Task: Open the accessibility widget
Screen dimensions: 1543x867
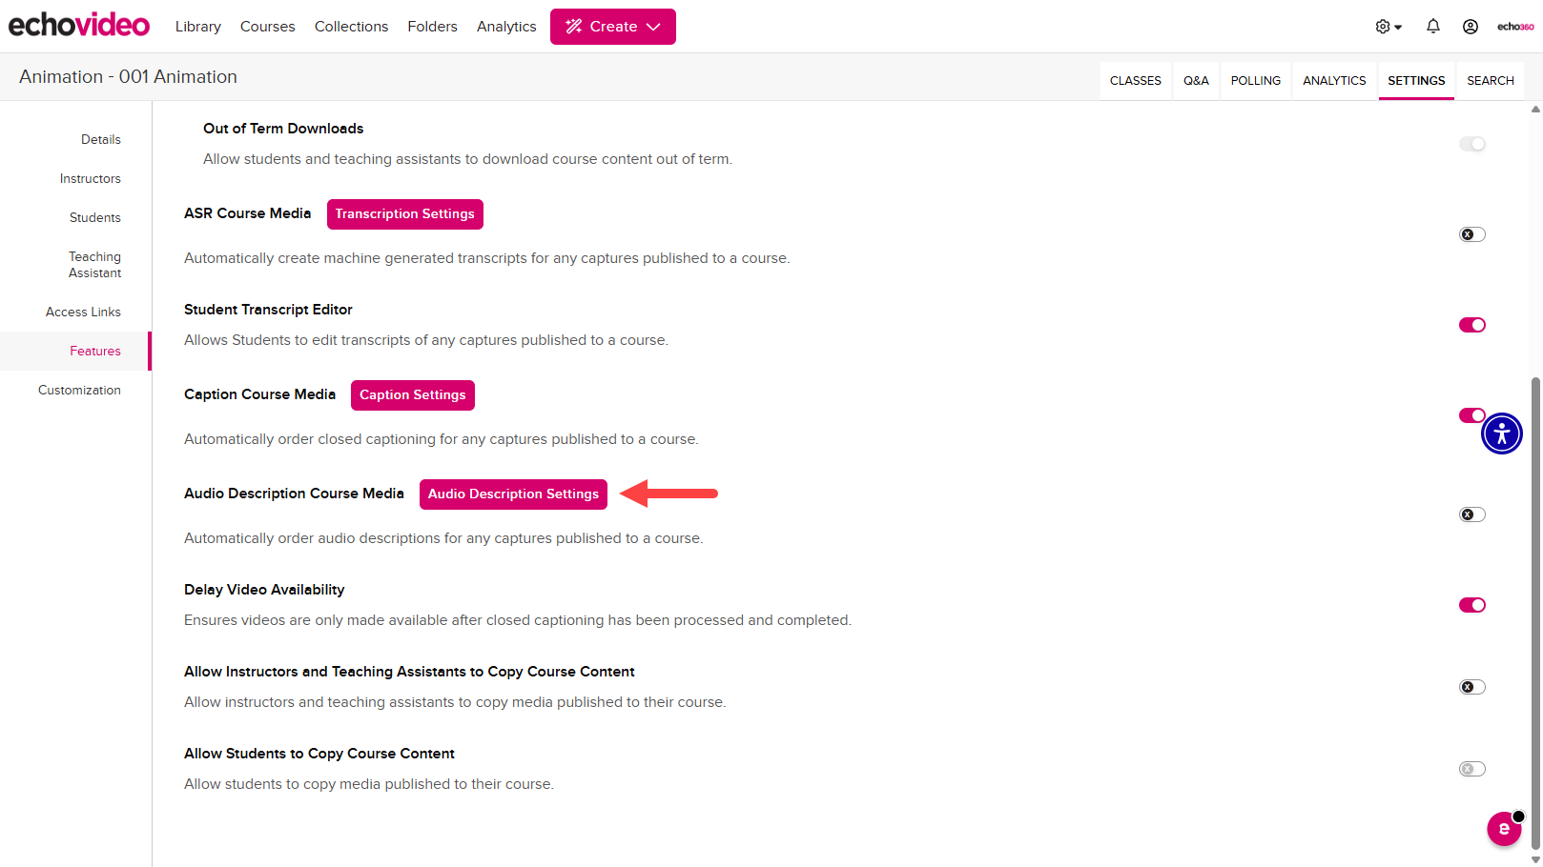Action: click(1501, 433)
